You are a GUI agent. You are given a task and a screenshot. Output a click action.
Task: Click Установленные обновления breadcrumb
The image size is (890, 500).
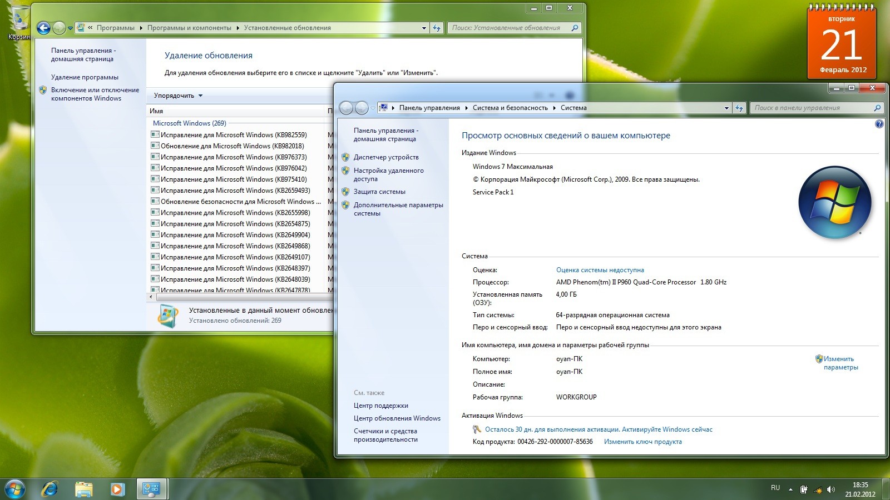(x=288, y=28)
